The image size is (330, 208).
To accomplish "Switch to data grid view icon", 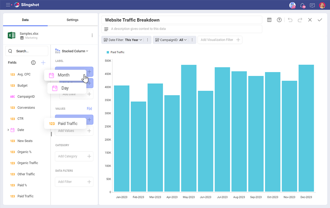I will (269, 20).
